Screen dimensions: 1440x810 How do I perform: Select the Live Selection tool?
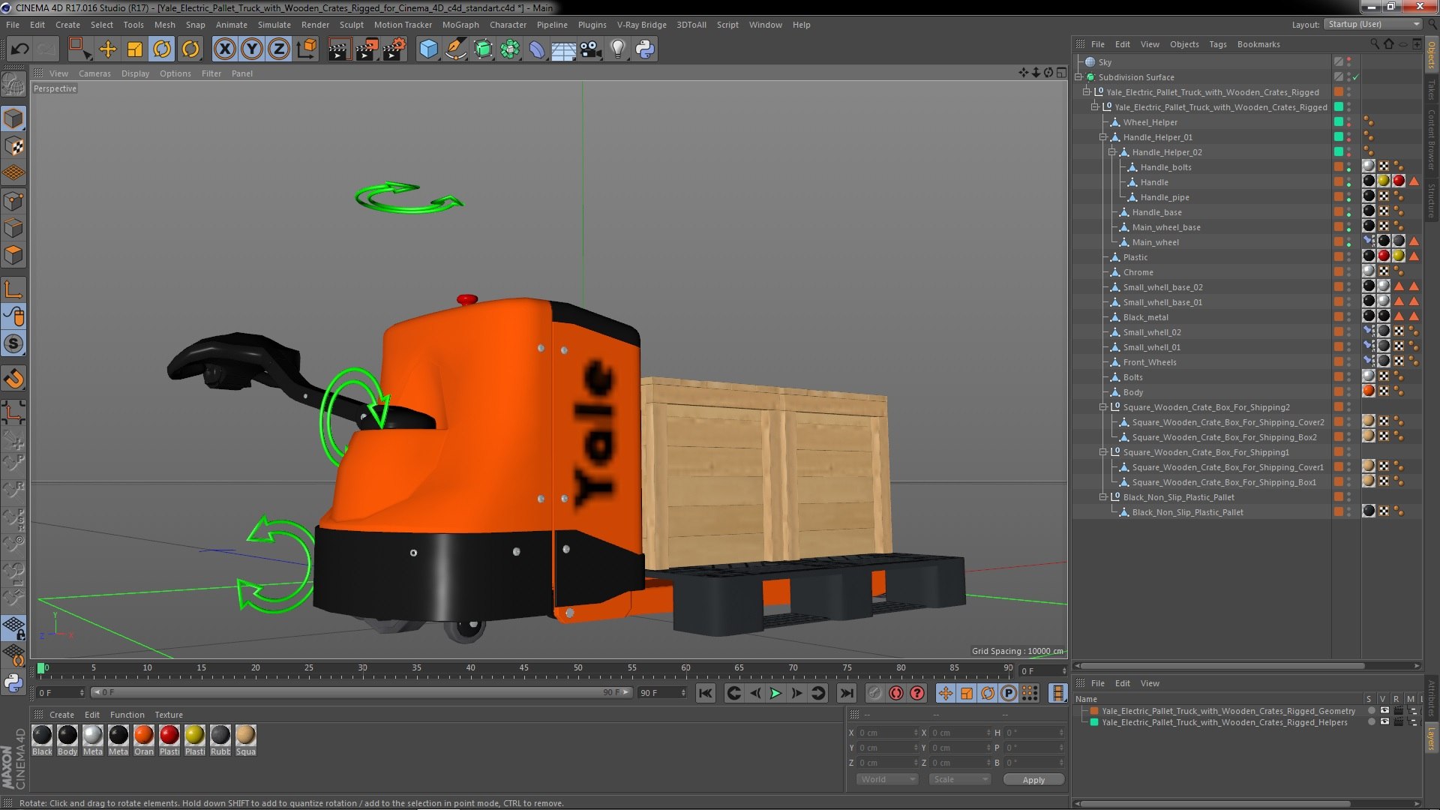click(x=79, y=49)
